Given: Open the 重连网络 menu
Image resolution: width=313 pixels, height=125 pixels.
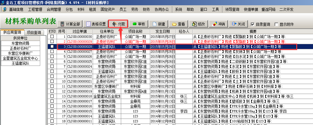Looking at the screenshot, I should click(268, 9).
